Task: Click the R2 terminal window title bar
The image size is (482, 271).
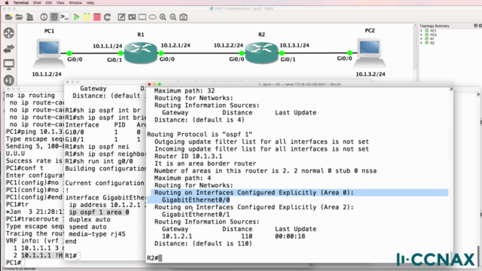Action: [300, 84]
